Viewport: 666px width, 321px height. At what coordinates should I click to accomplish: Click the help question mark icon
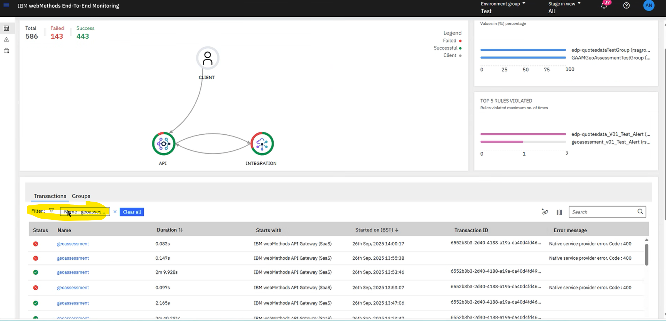click(626, 6)
